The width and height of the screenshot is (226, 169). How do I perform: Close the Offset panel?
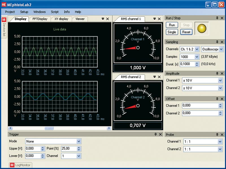222,99
